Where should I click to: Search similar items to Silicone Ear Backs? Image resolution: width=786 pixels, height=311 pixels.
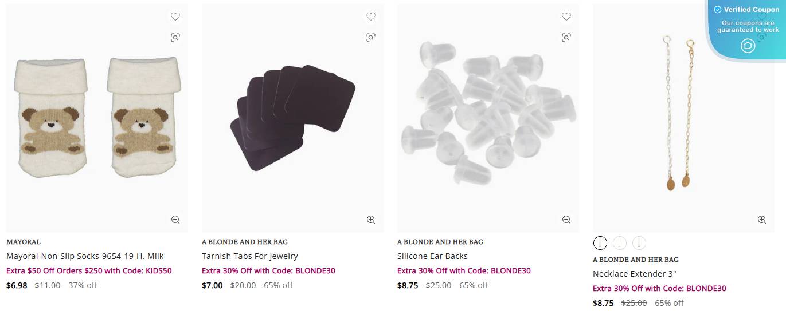pyautogui.click(x=566, y=38)
